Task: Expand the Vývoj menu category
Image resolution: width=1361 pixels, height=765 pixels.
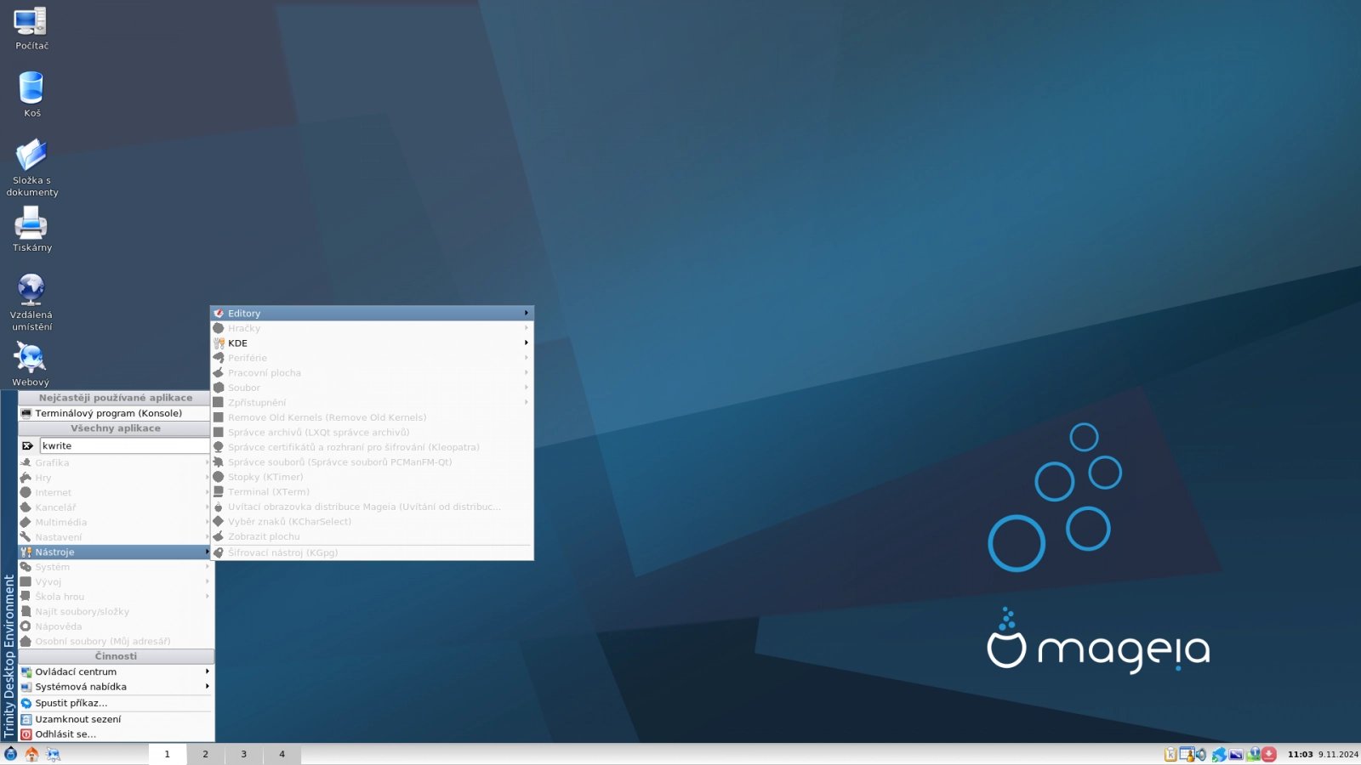Action: click(x=115, y=581)
